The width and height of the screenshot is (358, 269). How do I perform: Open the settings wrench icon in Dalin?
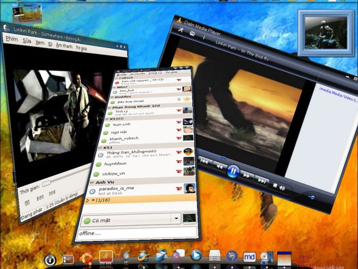point(181,30)
